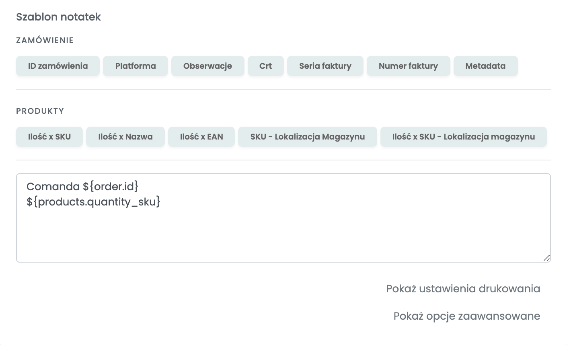
Task: Insert the Ilość x EAN tag
Action: tap(201, 137)
